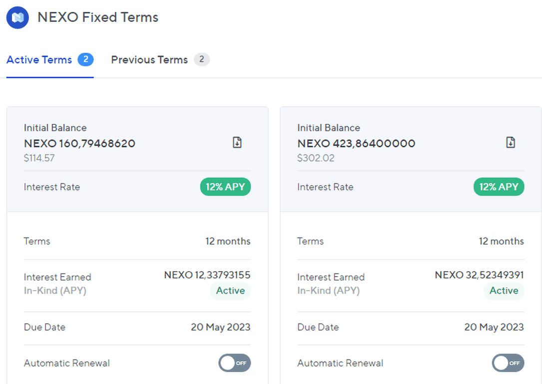
Task: Click the left card's 20 May 2023 due date
Action: coord(220,327)
